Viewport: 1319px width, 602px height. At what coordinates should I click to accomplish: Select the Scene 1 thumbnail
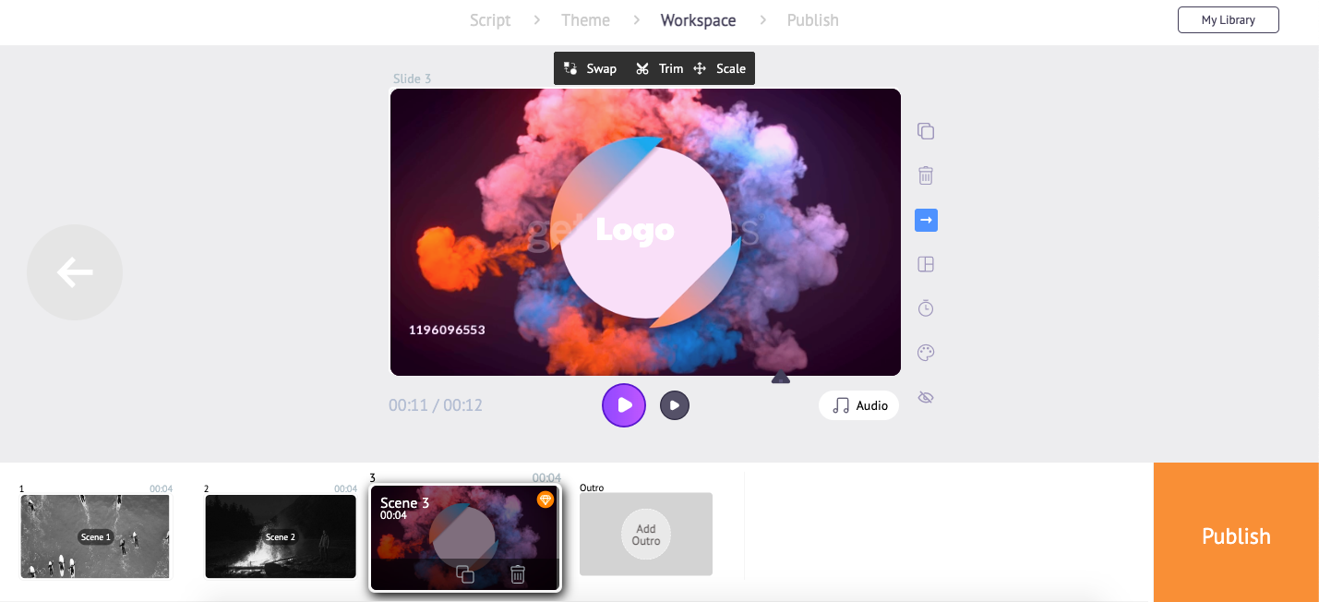tap(94, 536)
